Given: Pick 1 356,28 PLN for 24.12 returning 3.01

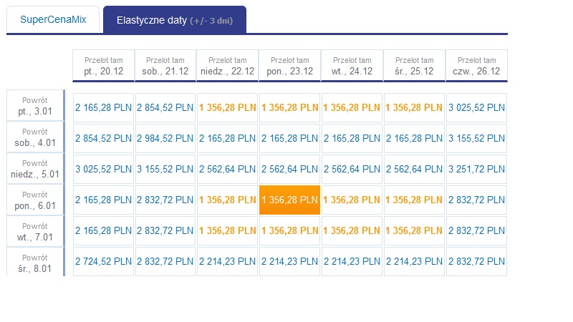Looking at the screenshot, I should pos(352,107).
